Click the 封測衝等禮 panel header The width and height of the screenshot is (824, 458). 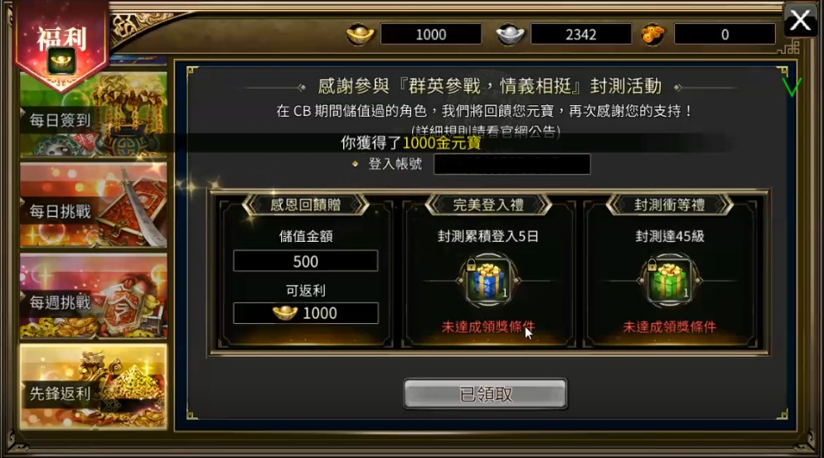click(669, 205)
